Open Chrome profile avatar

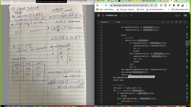(182, 5)
